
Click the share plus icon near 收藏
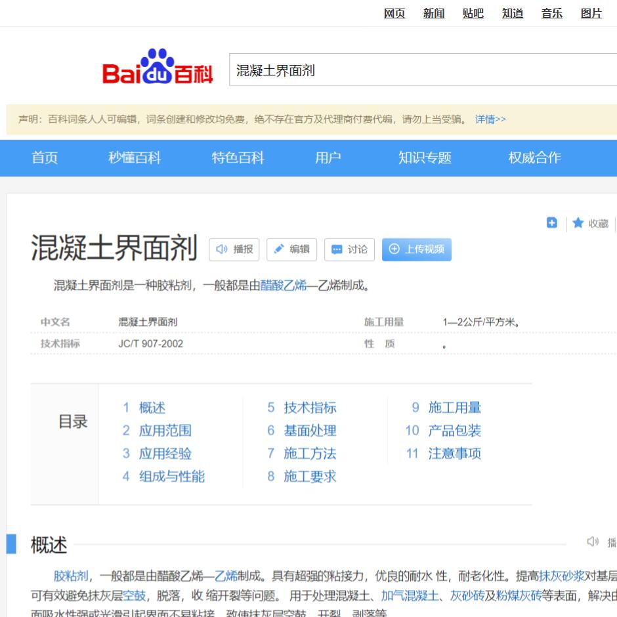551,223
